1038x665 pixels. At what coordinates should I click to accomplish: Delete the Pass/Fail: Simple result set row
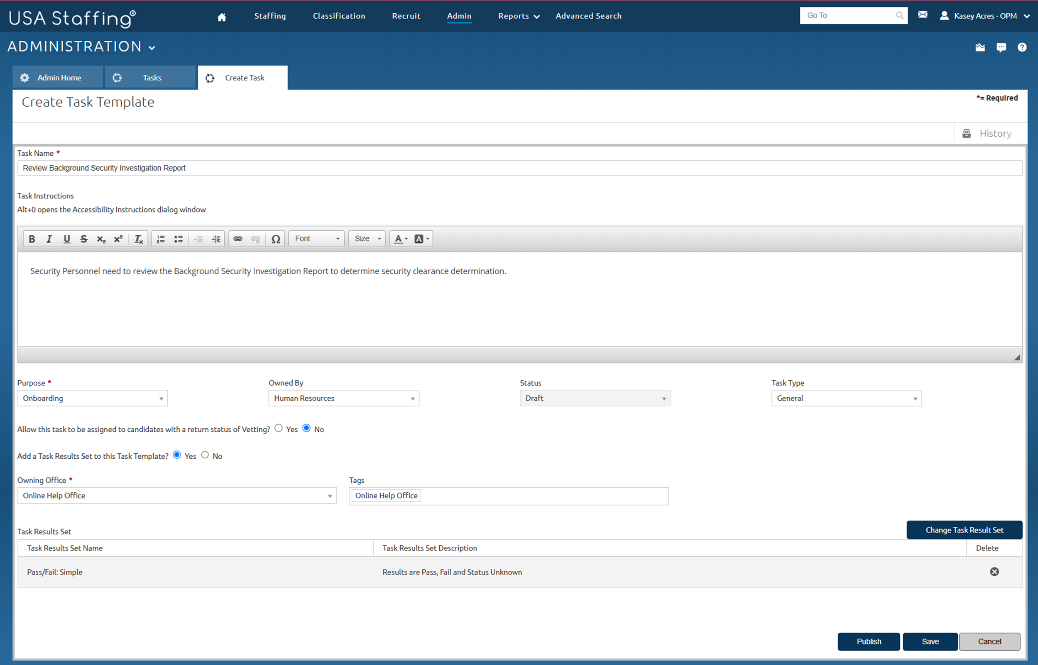click(995, 572)
